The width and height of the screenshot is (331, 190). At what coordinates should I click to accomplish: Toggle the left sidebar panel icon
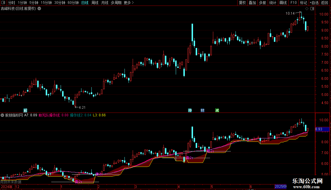[3, 3]
